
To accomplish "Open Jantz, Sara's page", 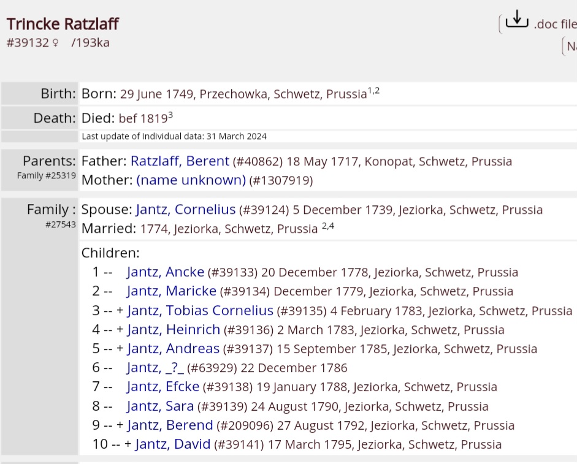I will pyautogui.click(x=160, y=406).
